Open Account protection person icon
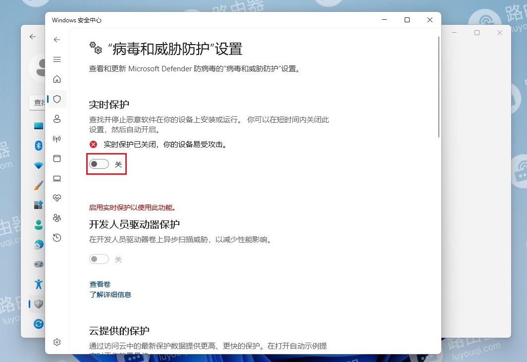 [57, 119]
